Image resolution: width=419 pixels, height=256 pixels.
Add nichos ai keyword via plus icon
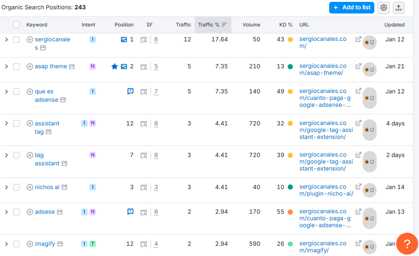tap(30, 187)
